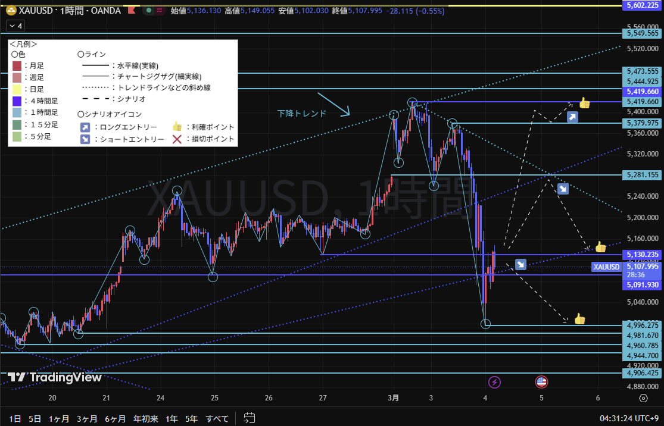This screenshot has width=664, height=426.
Task: Click the 5年 range button
Action: 191,418
